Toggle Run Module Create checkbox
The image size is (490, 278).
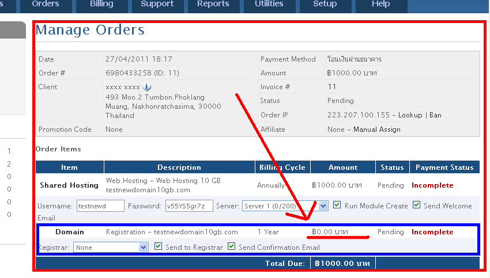click(337, 205)
